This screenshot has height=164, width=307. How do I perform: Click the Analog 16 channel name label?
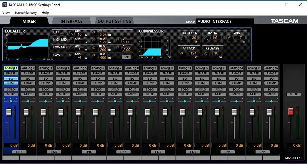tap(271, 68)
